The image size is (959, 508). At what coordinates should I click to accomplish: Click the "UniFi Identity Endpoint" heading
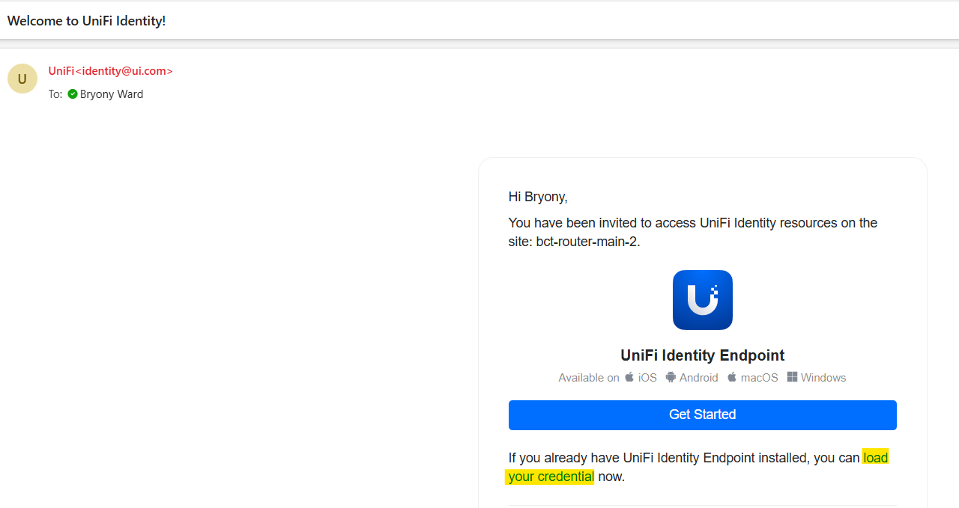click(x=702, y=355)
